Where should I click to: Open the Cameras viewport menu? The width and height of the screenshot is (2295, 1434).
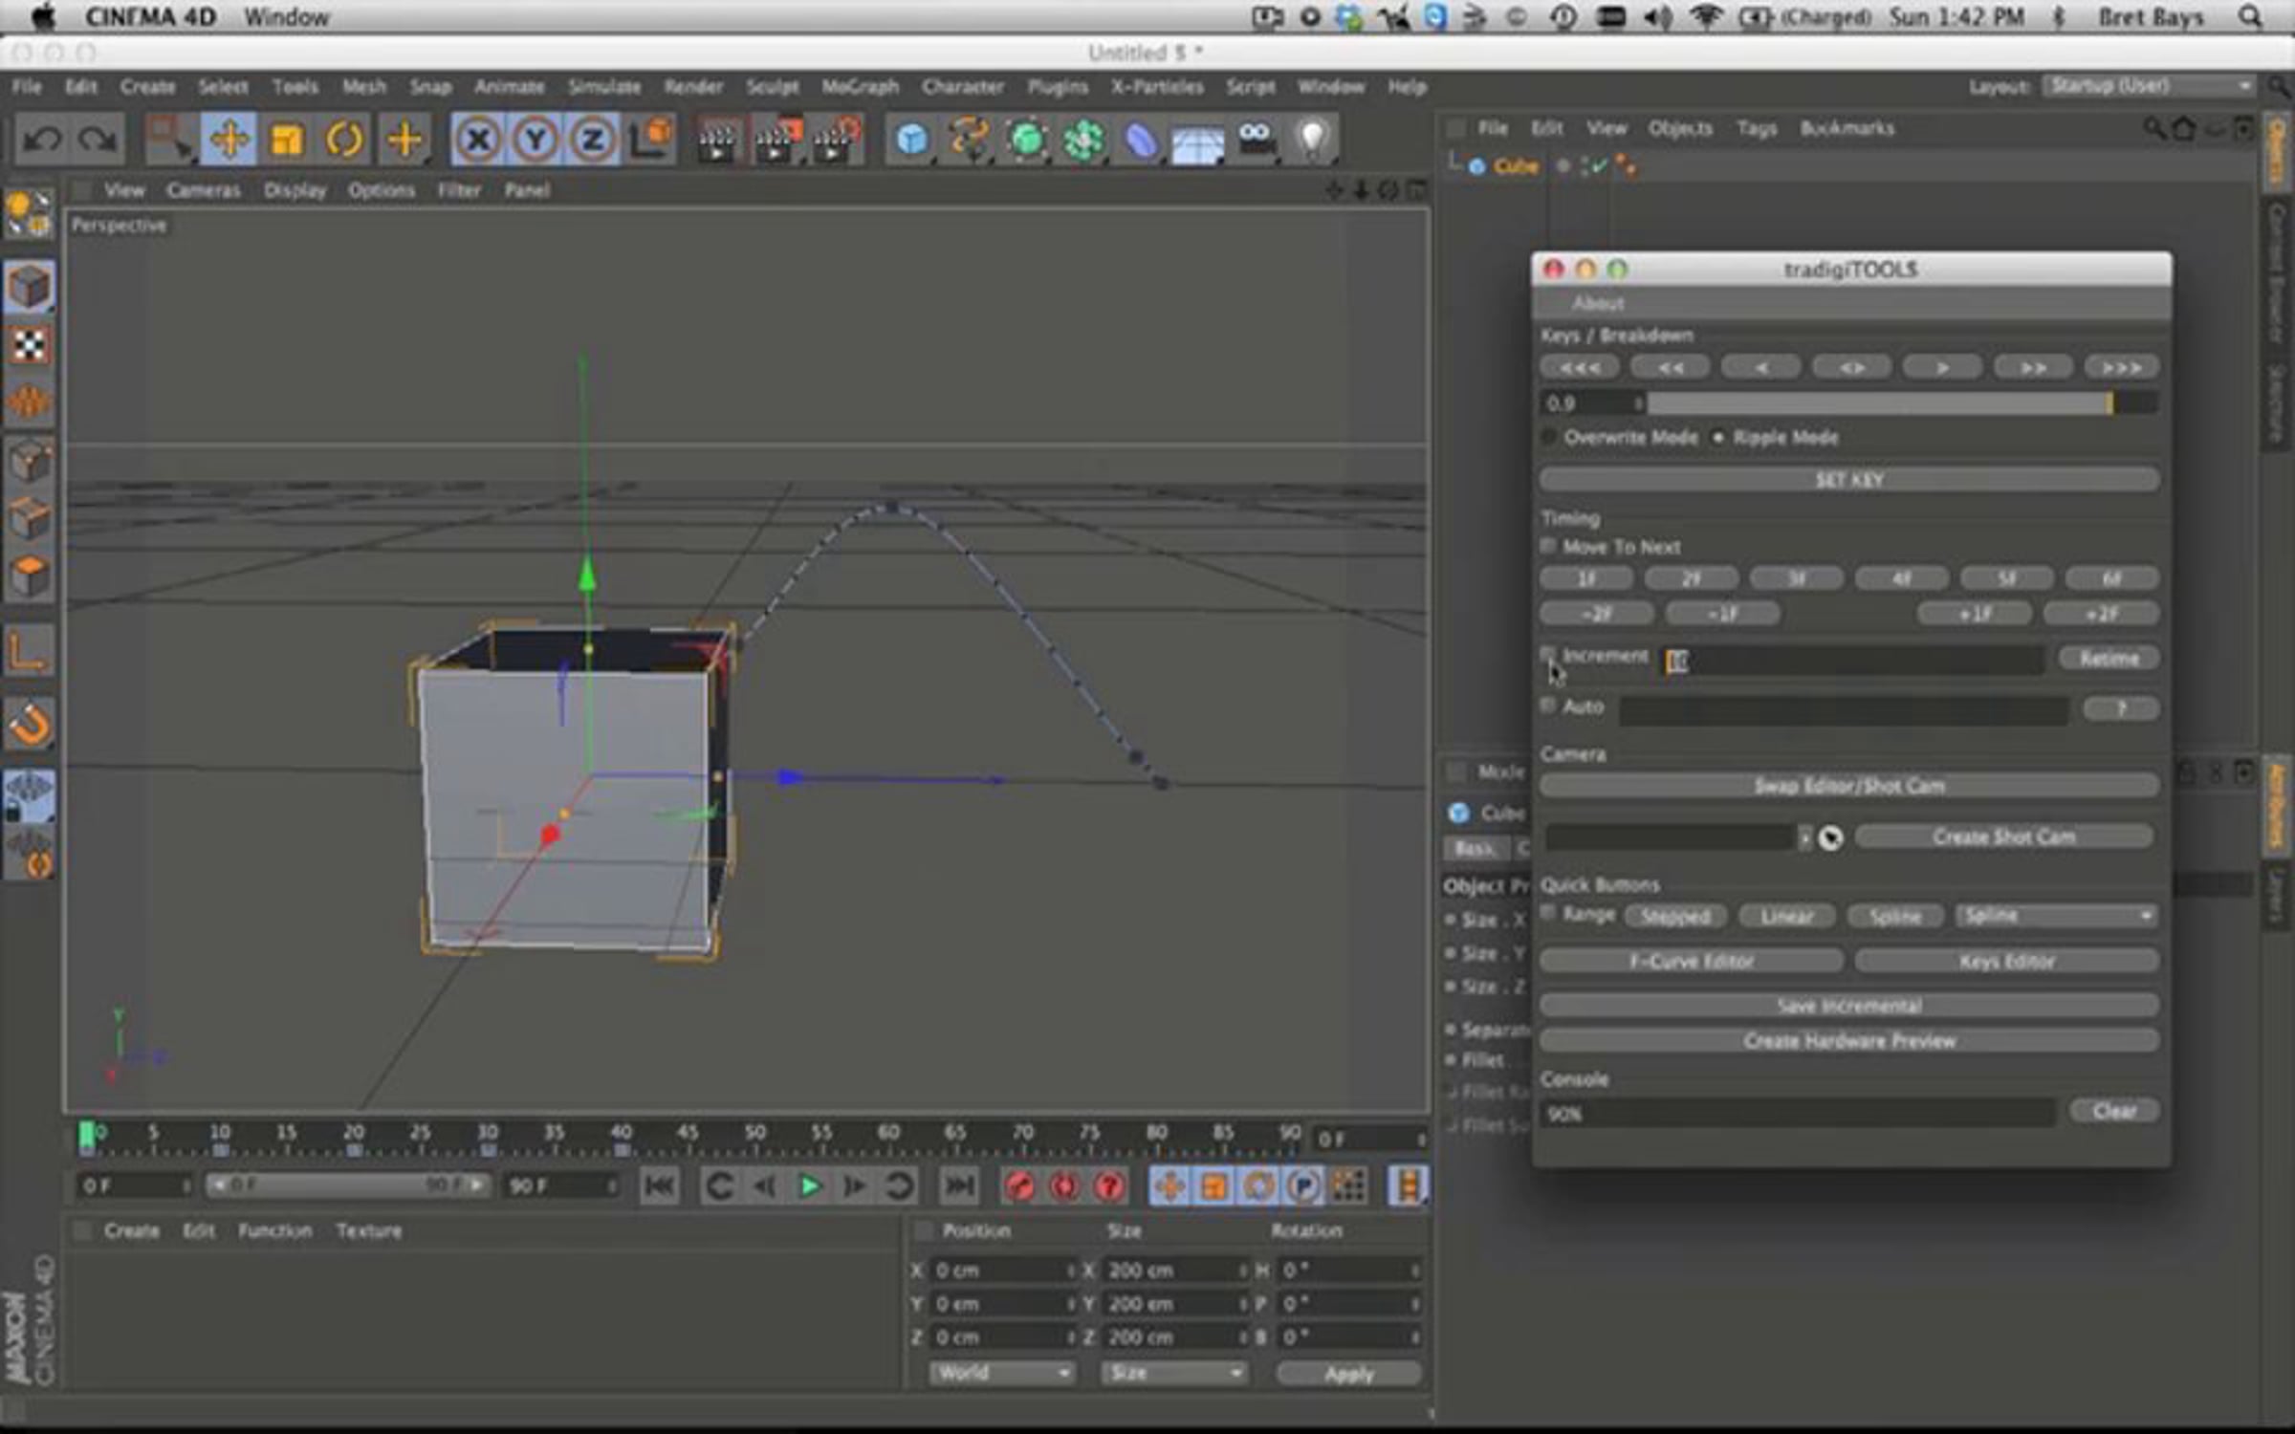pos(204,190)
